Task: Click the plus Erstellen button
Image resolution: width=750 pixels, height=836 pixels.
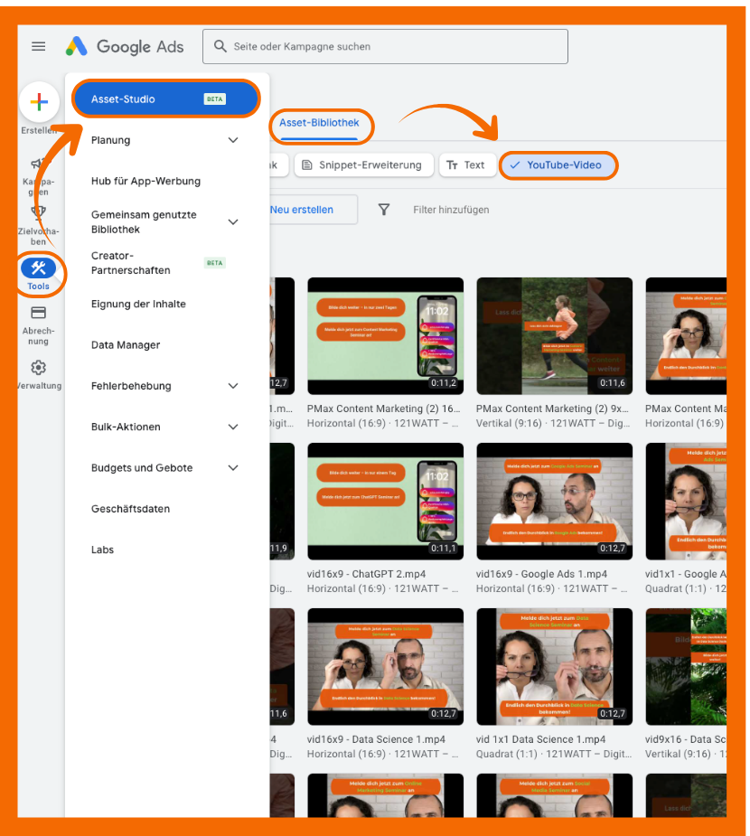Action: click(39, 102)
